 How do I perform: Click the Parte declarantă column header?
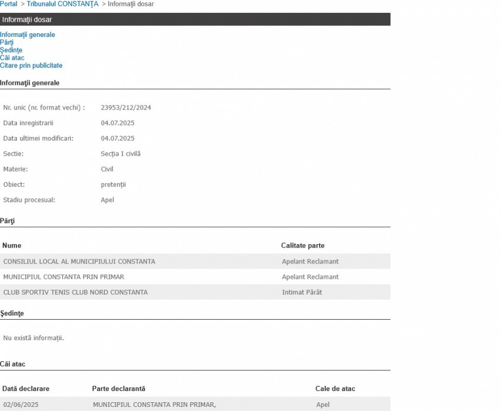(118, 389)
